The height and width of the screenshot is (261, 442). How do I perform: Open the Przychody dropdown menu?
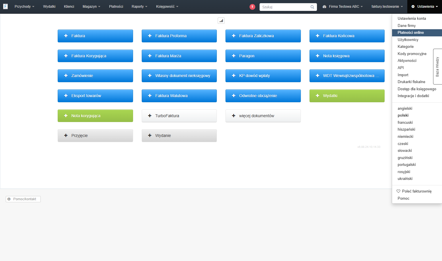coord(24,7)
